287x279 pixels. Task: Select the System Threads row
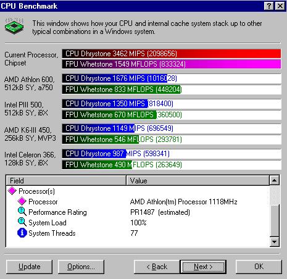tap(138, 233)
